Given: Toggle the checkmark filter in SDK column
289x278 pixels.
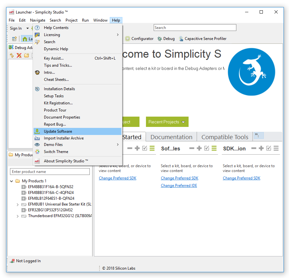Looking at the screenshot, I should pyautogui.click(x=268, y=149).
